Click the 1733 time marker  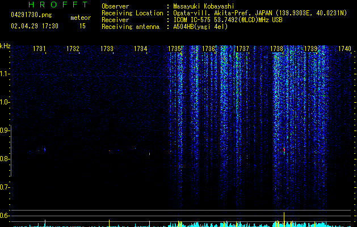tap(107, 48)
